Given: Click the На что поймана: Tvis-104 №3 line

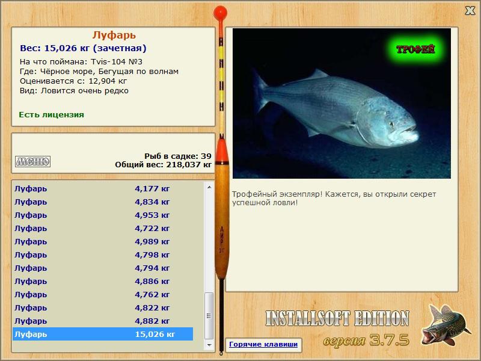Looking at the screenshot, I should 81,62.
